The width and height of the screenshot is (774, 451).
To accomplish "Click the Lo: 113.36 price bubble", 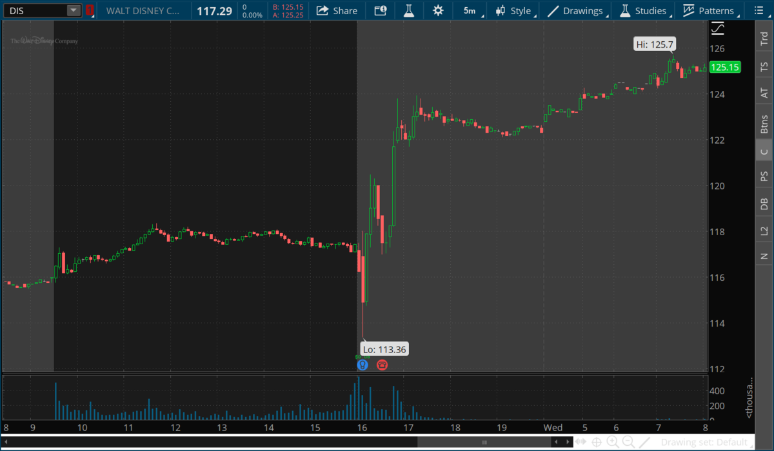I will (384, 349).
